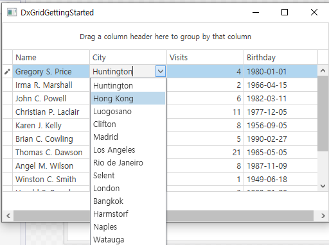Click the group panel drag hint text
Screen dimensions: 329x245
(x=165, y=37)
